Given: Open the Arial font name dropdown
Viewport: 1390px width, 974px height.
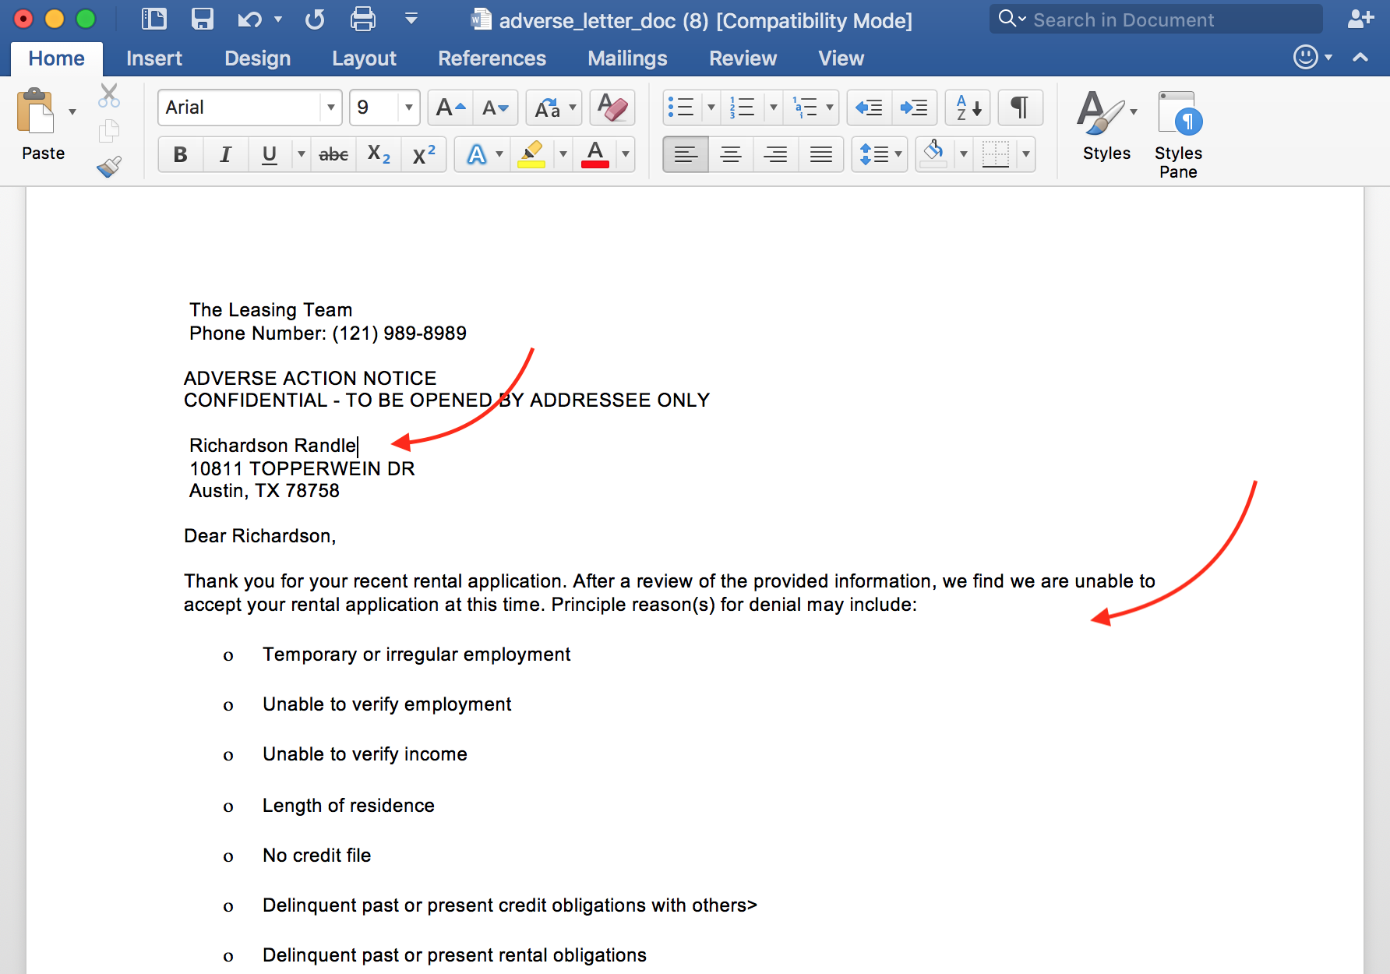Looking at the screenshot, I should pos(330,108).
